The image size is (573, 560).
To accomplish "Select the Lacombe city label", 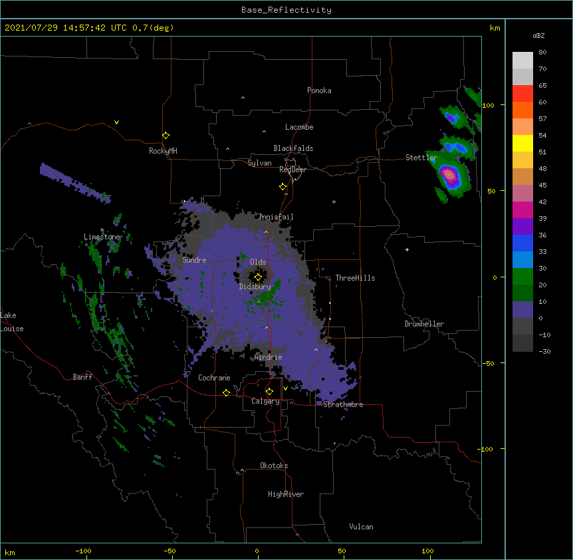I will 299,127.
